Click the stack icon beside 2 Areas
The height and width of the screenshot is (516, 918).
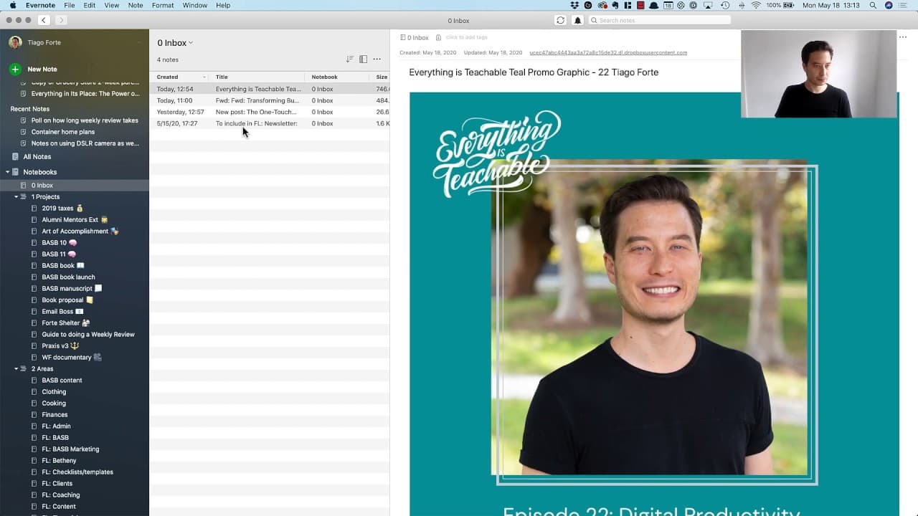click(24, 368)
